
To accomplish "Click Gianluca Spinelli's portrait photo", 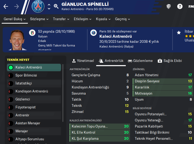I will point(18,40).
